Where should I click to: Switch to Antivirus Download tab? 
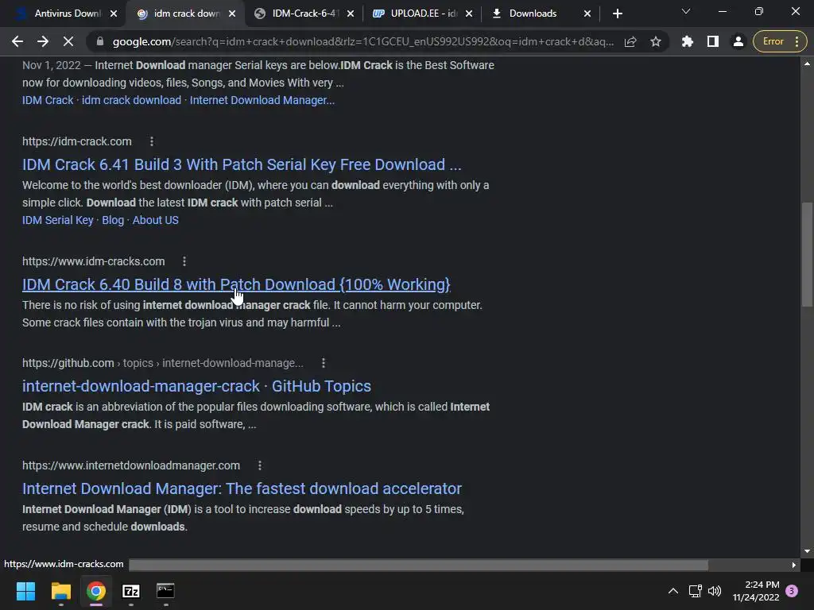(x=60, y=14)
